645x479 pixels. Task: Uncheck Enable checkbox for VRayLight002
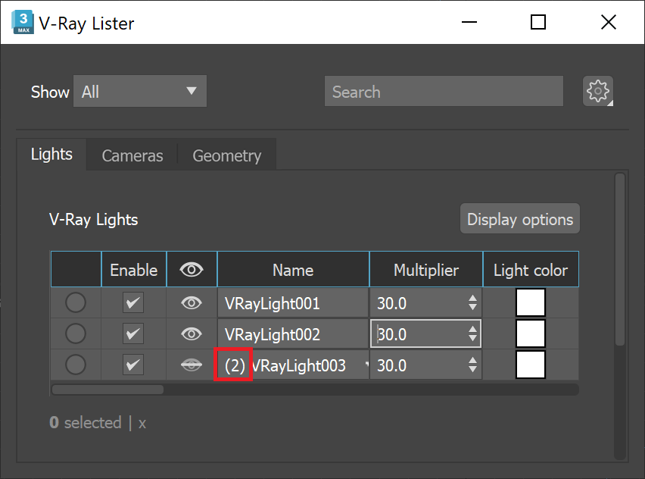(133, 333)
